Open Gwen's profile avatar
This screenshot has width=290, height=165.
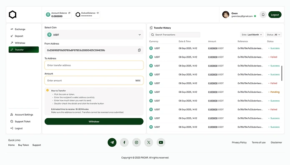click(226, 15)
